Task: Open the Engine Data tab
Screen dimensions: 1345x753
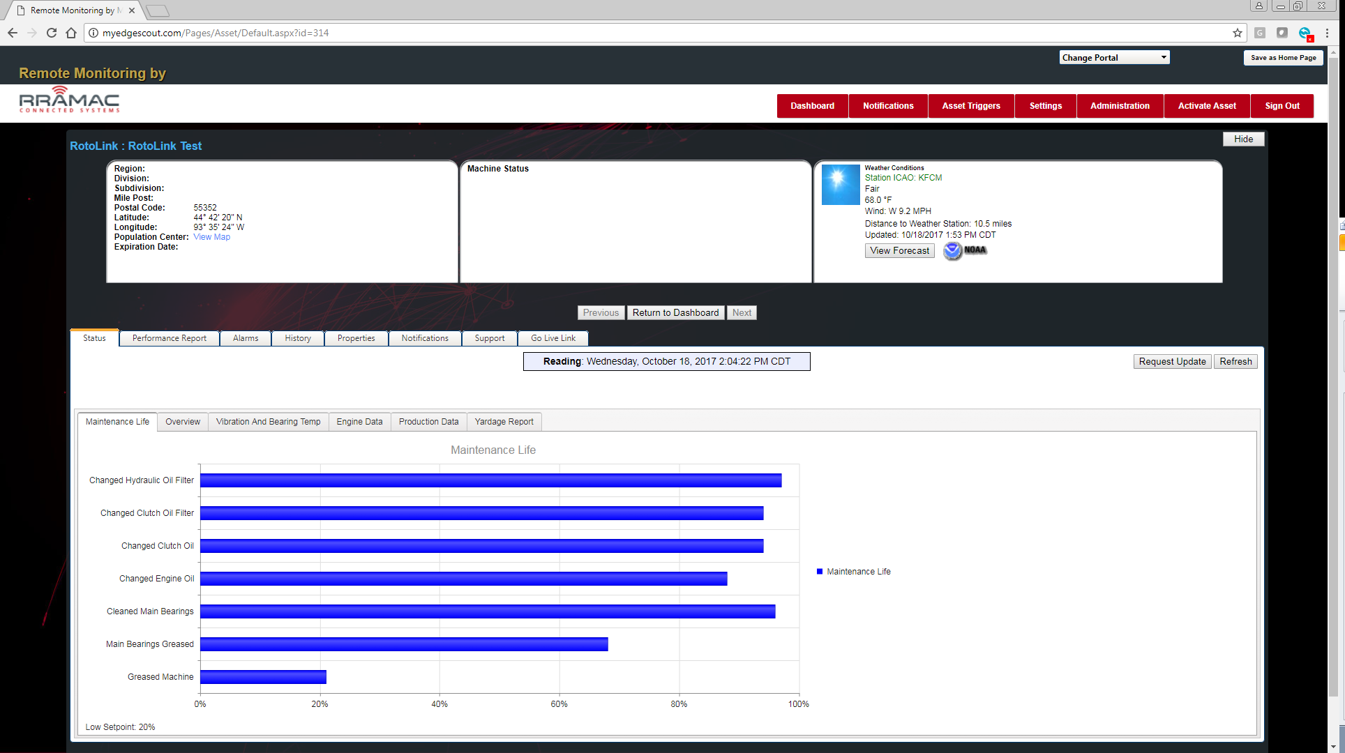Action: click(359, 421)
